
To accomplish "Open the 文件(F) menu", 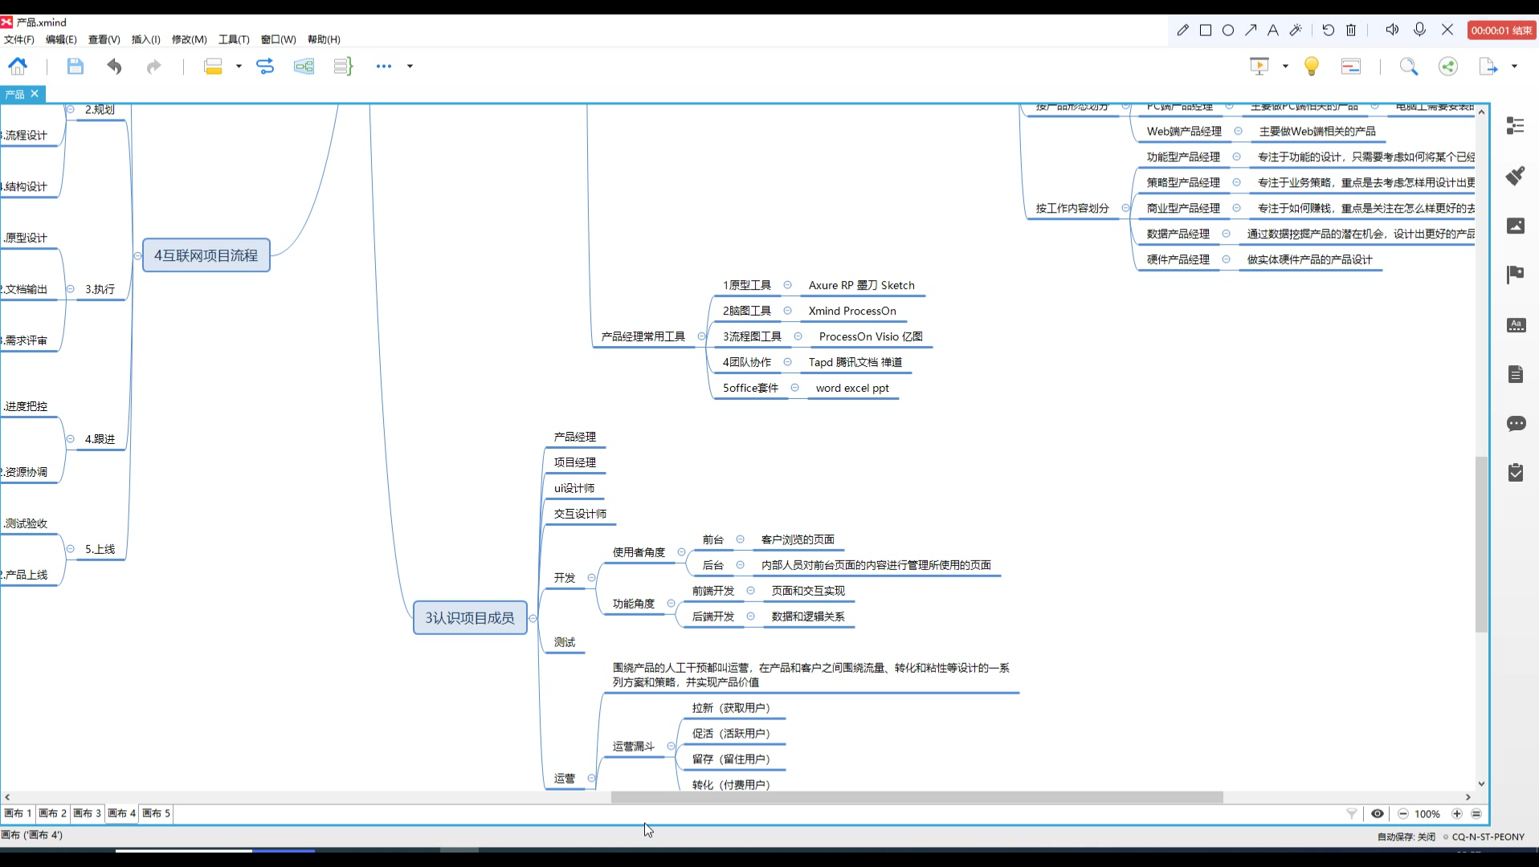I will click(x=19, y=39).
